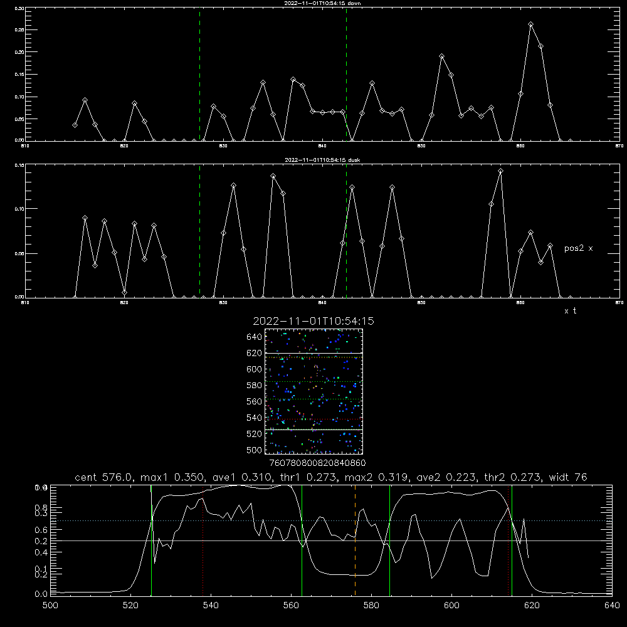Click the green vertical line near 585 in bottom plot

pyautogui.click(x=389, y=540)
